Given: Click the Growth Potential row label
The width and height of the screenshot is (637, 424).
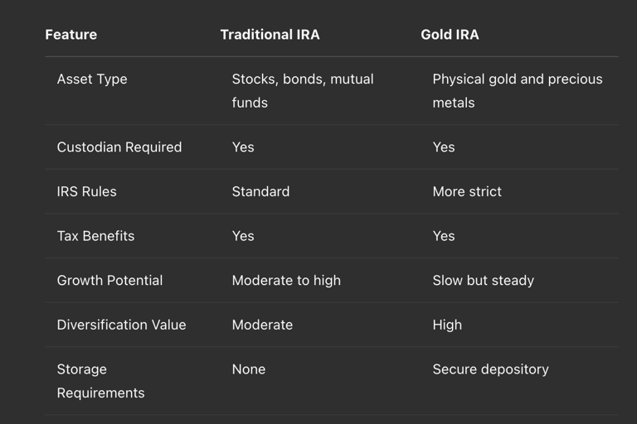Looking at the screenshot, I should [x=109, y=281].
